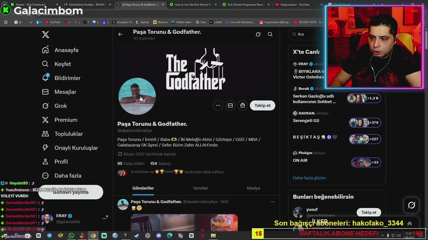Follow yusuf with Takip et button
428x240 pixels.
369,212
